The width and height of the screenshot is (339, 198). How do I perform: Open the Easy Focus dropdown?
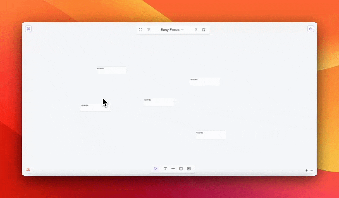(x=172, y=30)
